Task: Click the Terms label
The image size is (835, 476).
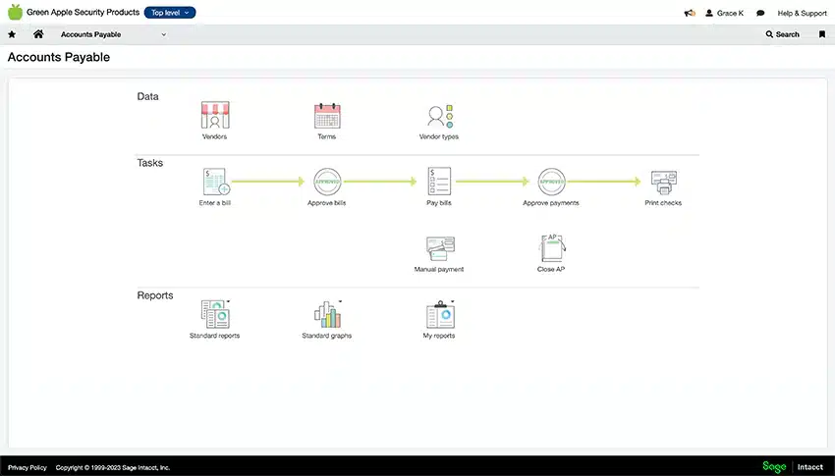Action: click(327, 136)
